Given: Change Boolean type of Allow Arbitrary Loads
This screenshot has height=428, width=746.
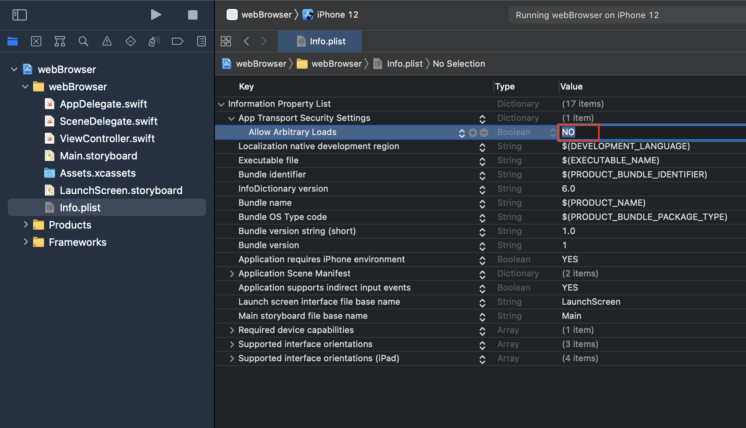Looking at the screenshot, I should [x=553, y=133].
